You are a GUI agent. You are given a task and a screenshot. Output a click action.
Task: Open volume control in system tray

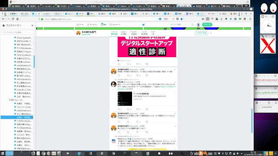point(238,153)
